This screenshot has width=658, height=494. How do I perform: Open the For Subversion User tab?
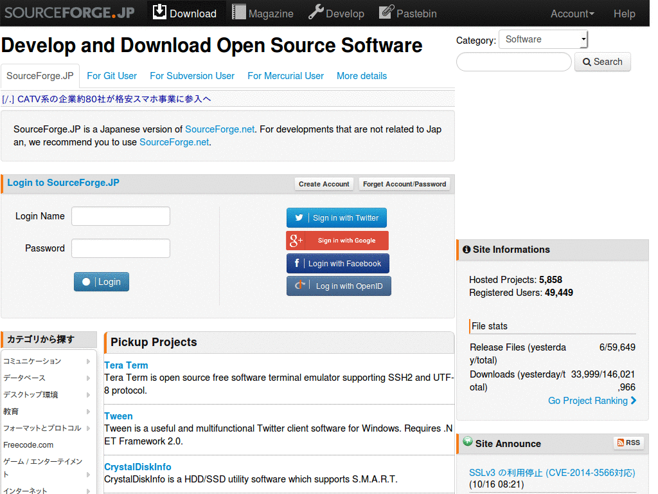coord(191,76)
